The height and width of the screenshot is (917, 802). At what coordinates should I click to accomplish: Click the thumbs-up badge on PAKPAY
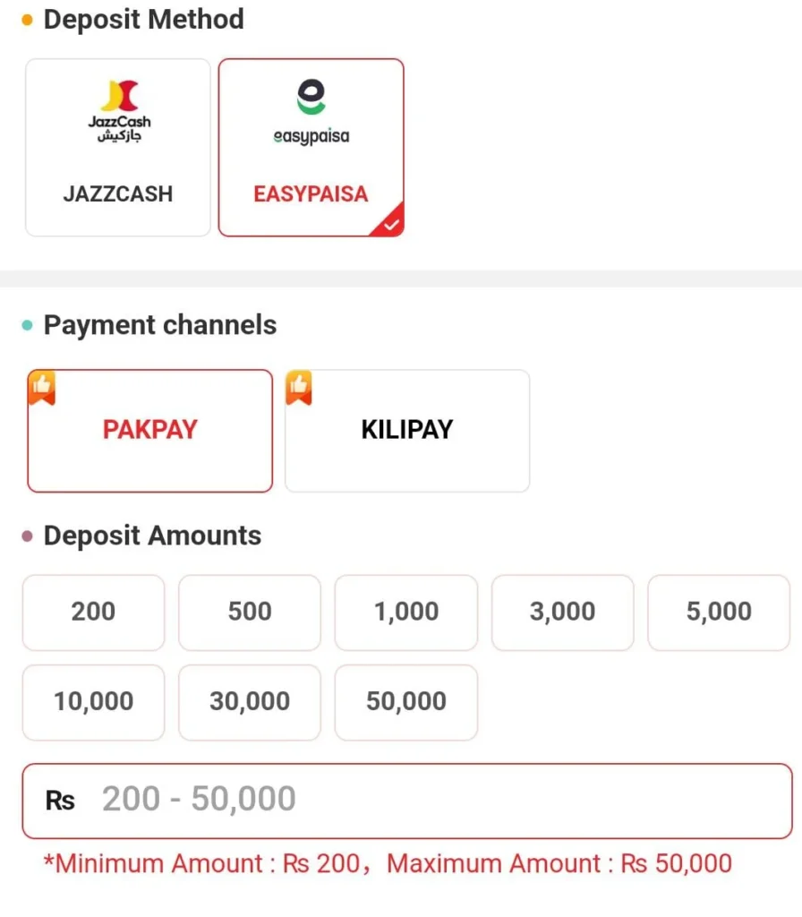41,387
